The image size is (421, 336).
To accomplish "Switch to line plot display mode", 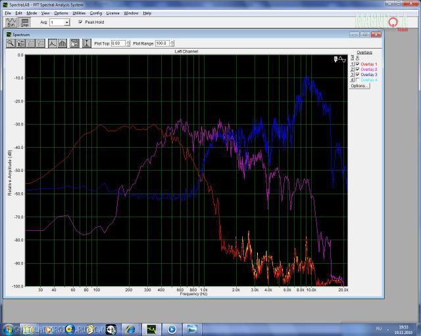I will pos(53,43).
